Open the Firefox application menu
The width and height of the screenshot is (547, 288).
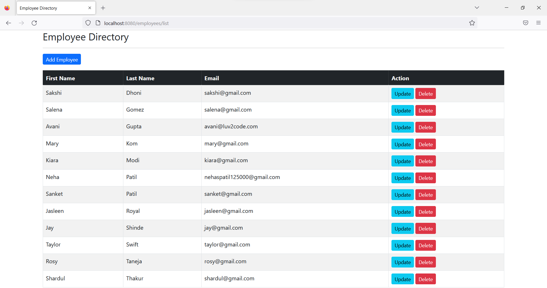pyautogui.click(x=539, y=23)
